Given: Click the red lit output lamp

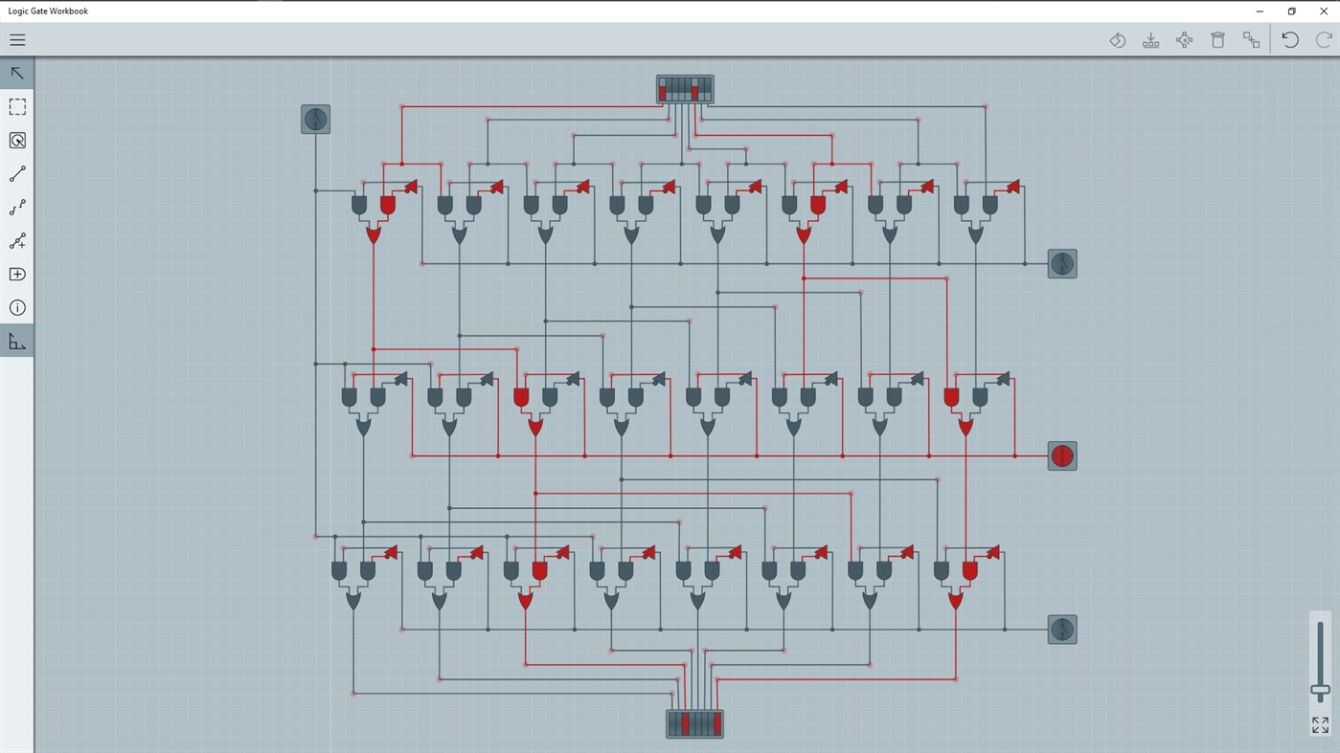Looking at the screenshot, I should (x=1061, y=455).
